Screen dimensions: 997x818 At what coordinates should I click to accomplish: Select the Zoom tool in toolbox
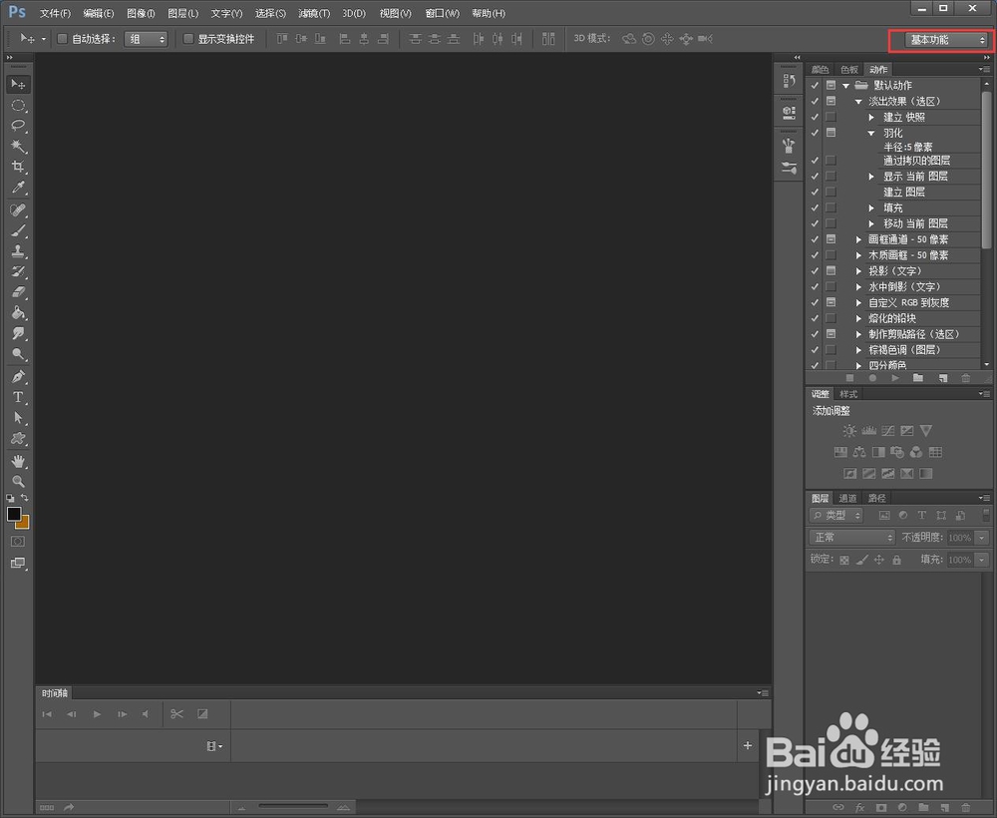point(18,482)
